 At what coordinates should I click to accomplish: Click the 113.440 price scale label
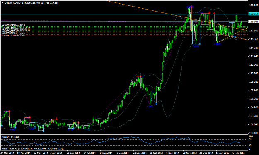point(254,56)
